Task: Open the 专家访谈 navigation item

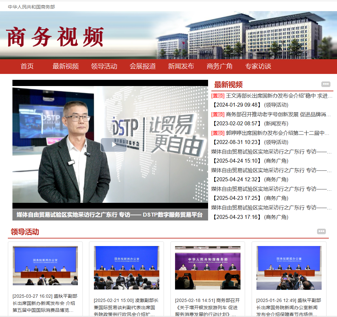Action: [258, 66]
